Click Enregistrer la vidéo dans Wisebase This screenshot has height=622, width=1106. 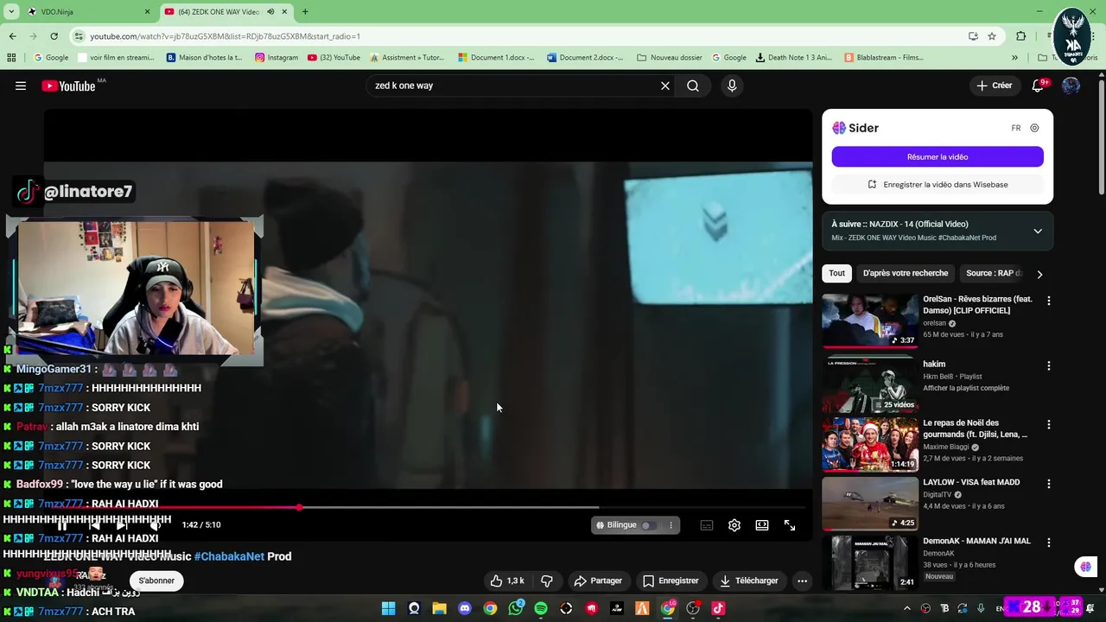[x=938, y=184]
